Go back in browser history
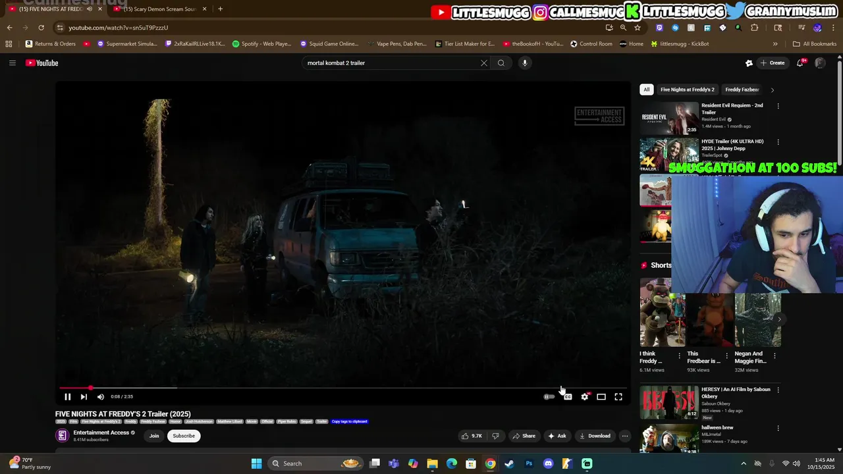Viewport: 843px width, 474px height. (9, 28)
